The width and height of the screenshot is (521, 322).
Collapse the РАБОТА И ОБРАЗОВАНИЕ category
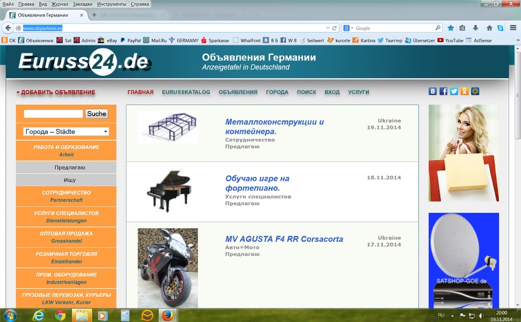point(66,150)
